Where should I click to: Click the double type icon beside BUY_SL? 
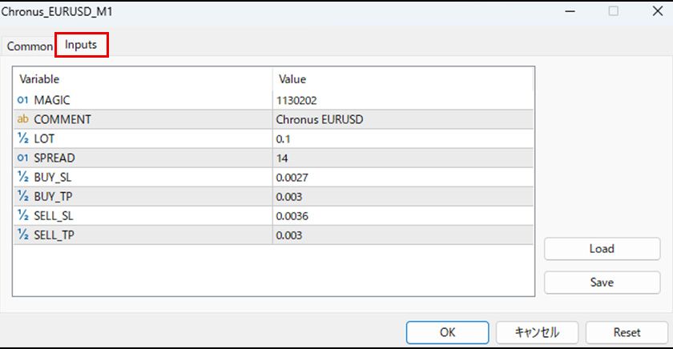pos(22,177)
